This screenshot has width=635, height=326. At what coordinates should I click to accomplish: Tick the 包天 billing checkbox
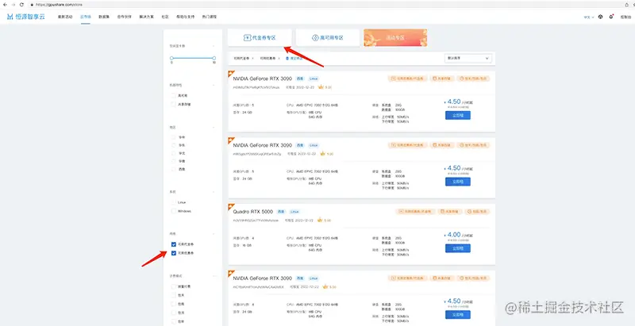[x=174, y=295]
